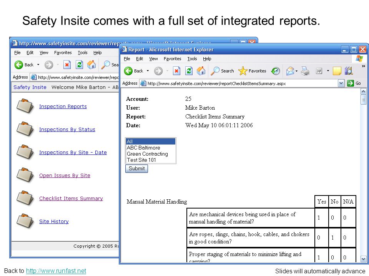Open Site History link
The width and height of the screenshot is (369, 276).
pyautogui.click(x=54, y=221)
